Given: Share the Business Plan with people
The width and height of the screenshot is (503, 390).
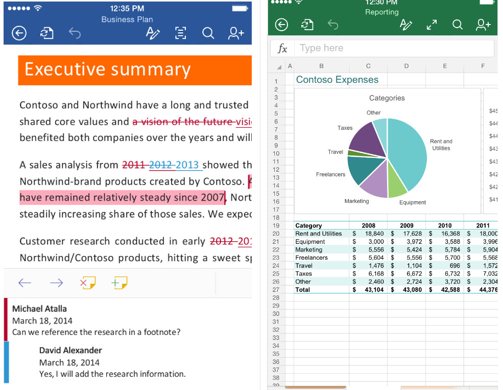Looking at the screenshot, I should tap(236, 34).
